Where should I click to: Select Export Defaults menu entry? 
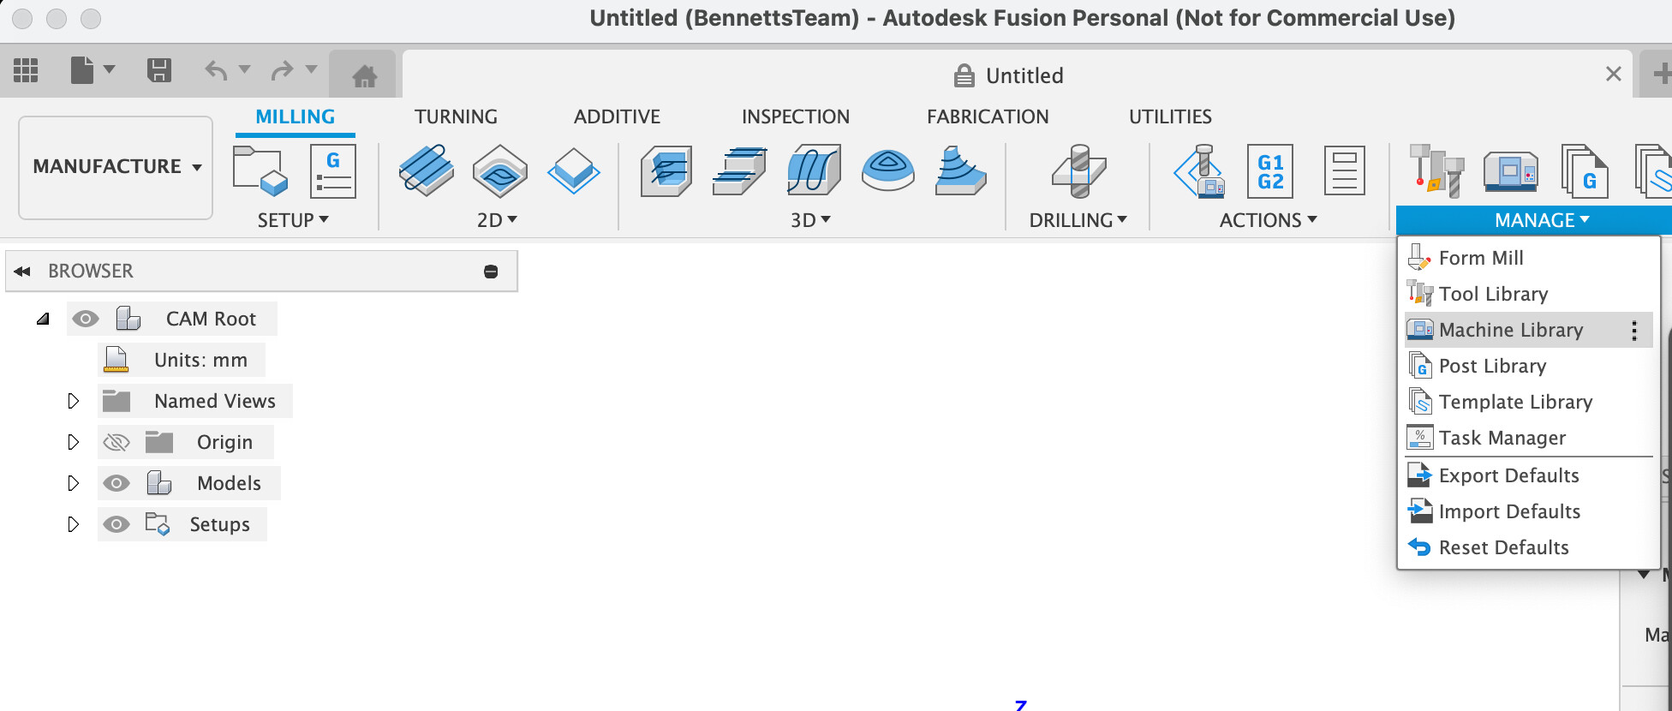pos(1528,475)
